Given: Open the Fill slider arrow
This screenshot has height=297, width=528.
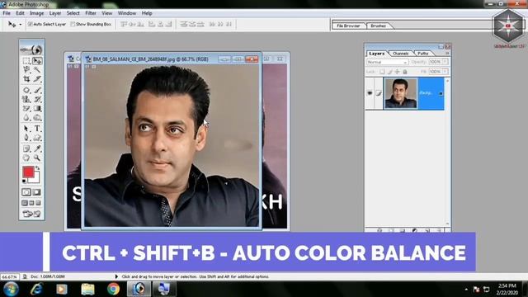Looking at the screenshot, I should pos(445,72).
